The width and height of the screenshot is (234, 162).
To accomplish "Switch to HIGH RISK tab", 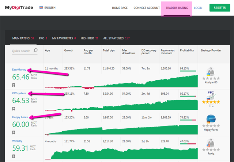I will tap(90, 38).
